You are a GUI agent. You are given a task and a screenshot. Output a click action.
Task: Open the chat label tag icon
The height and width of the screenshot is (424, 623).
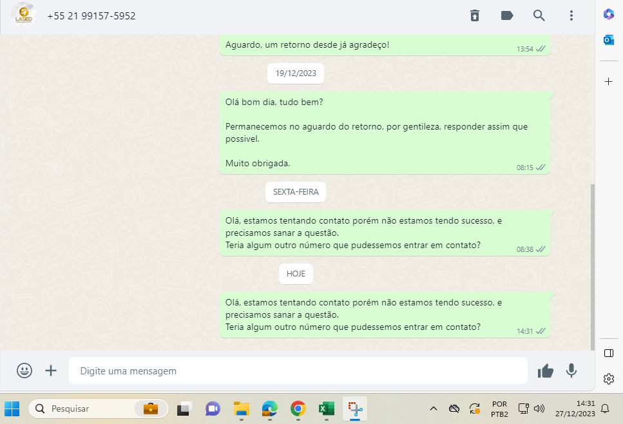click(507, 15)
